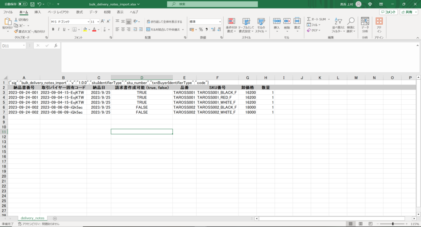Image resolution: width=421 pixels, height=227 pixels.
Task: Toggle Bold formatting
Action: pyautogui.click(x=53, y=30)
